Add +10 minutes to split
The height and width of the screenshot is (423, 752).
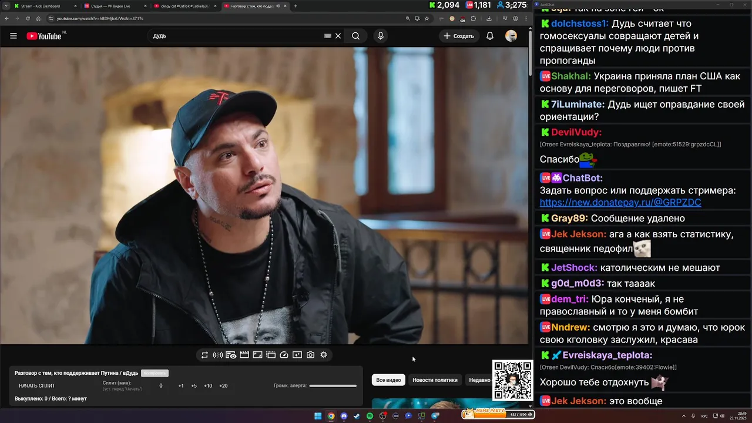pos(208,386)
